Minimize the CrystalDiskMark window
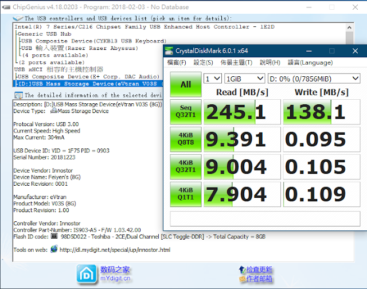 309,51
